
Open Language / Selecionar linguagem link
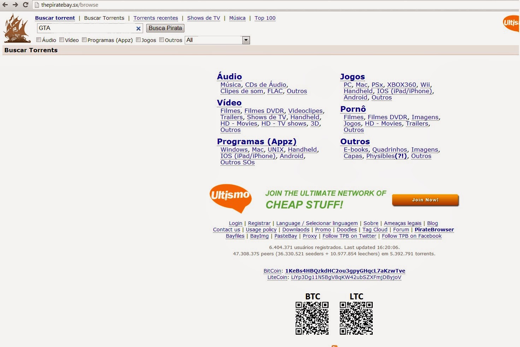click(317, 223)
